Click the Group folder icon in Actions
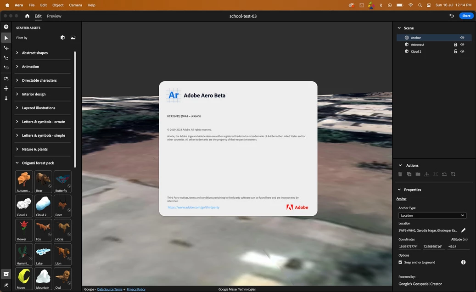Screen dimensions: 476x292 pos(418,174)
